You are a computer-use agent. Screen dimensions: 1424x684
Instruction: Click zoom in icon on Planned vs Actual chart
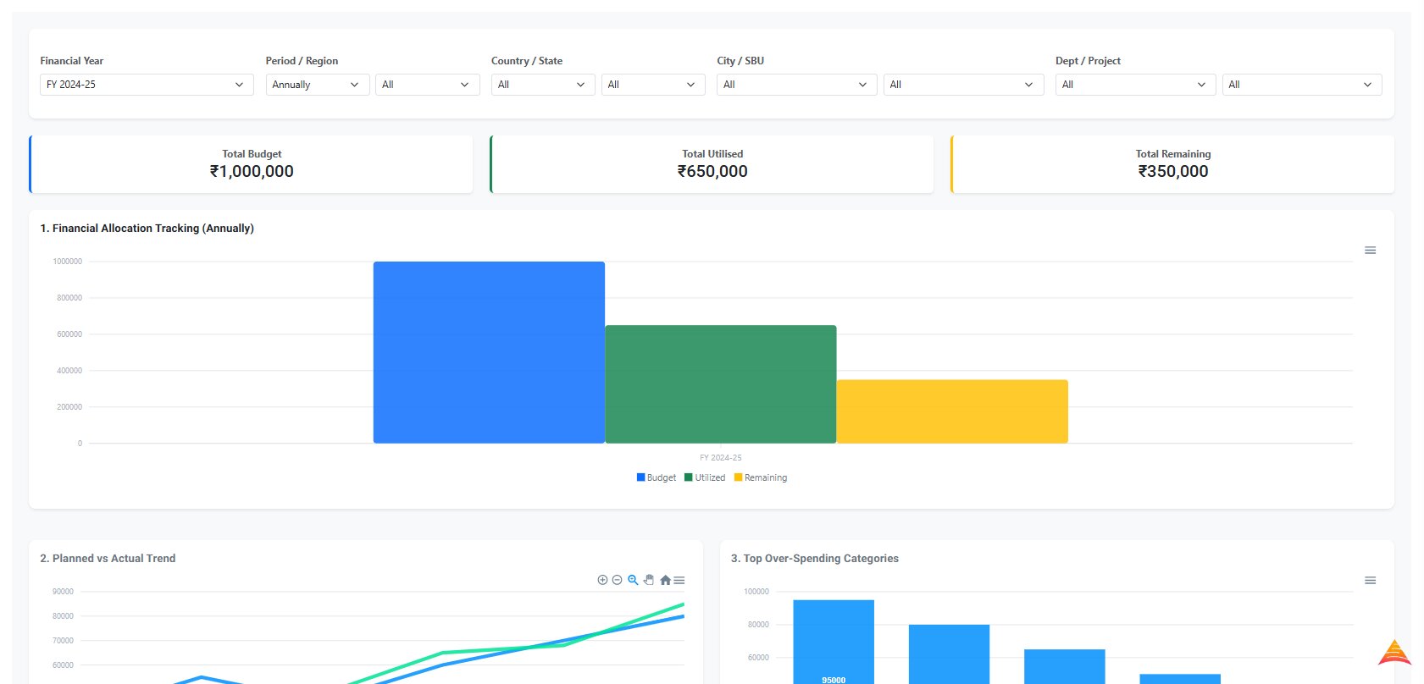tap(602, 580)
